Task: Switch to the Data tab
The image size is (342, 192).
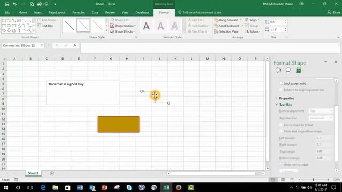Action: 95,12
